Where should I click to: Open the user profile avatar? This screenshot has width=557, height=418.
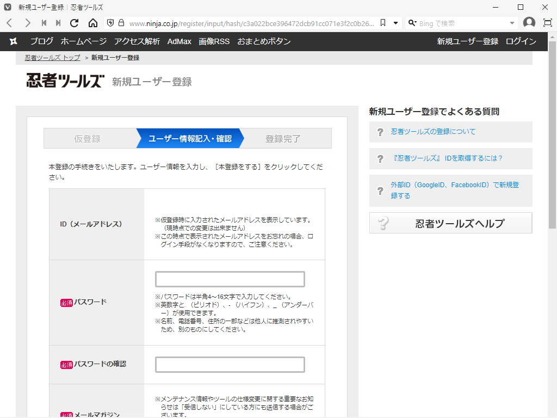pyautogui.click(x=529, y=23)
